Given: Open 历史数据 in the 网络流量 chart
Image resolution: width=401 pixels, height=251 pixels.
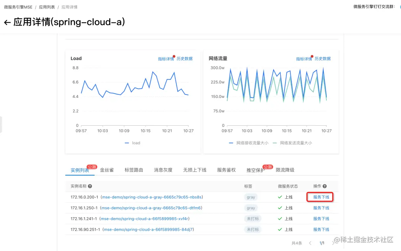Looking at the screenshot, I should pos(323,59).
